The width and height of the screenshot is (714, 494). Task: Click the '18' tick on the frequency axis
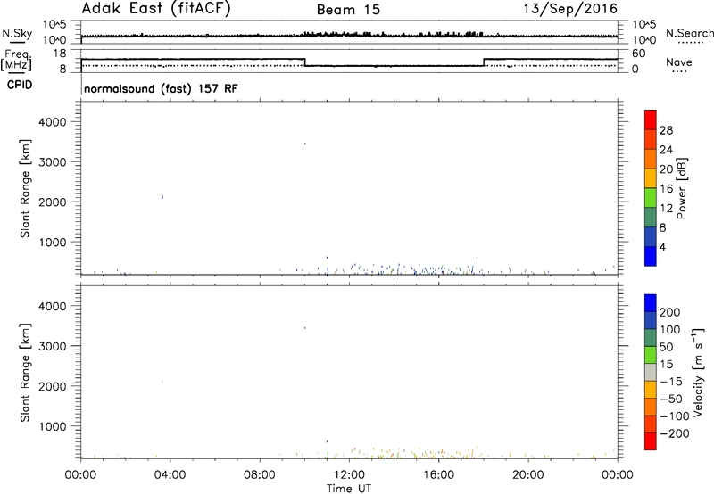coord(61,54)
